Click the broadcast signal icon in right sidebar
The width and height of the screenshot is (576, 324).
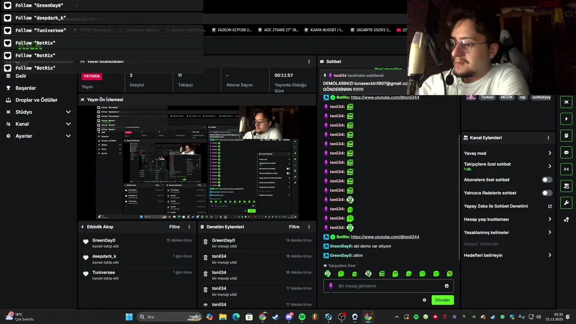click(x=566, y=169)
